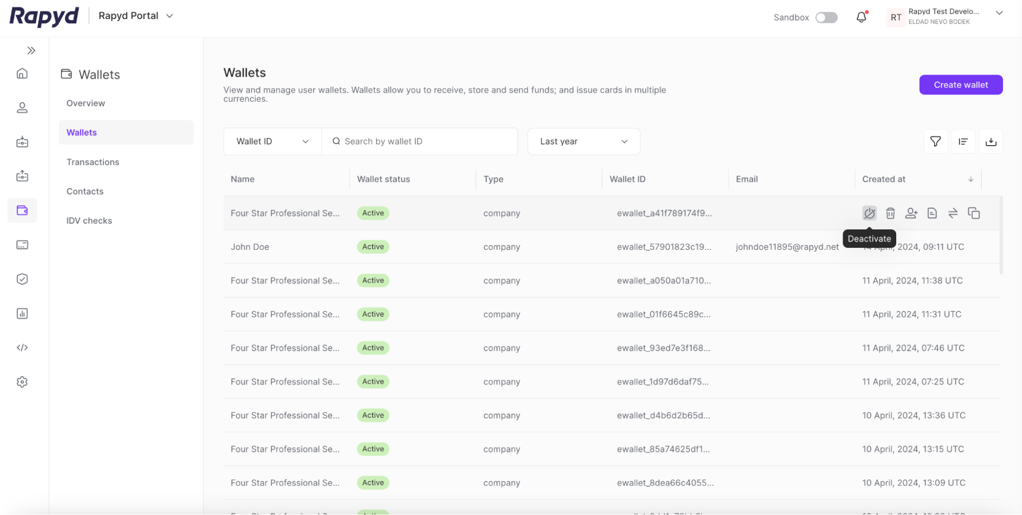Click the download export icon
The width and height of the screenshot is (1022, 515).
(991, 142)
